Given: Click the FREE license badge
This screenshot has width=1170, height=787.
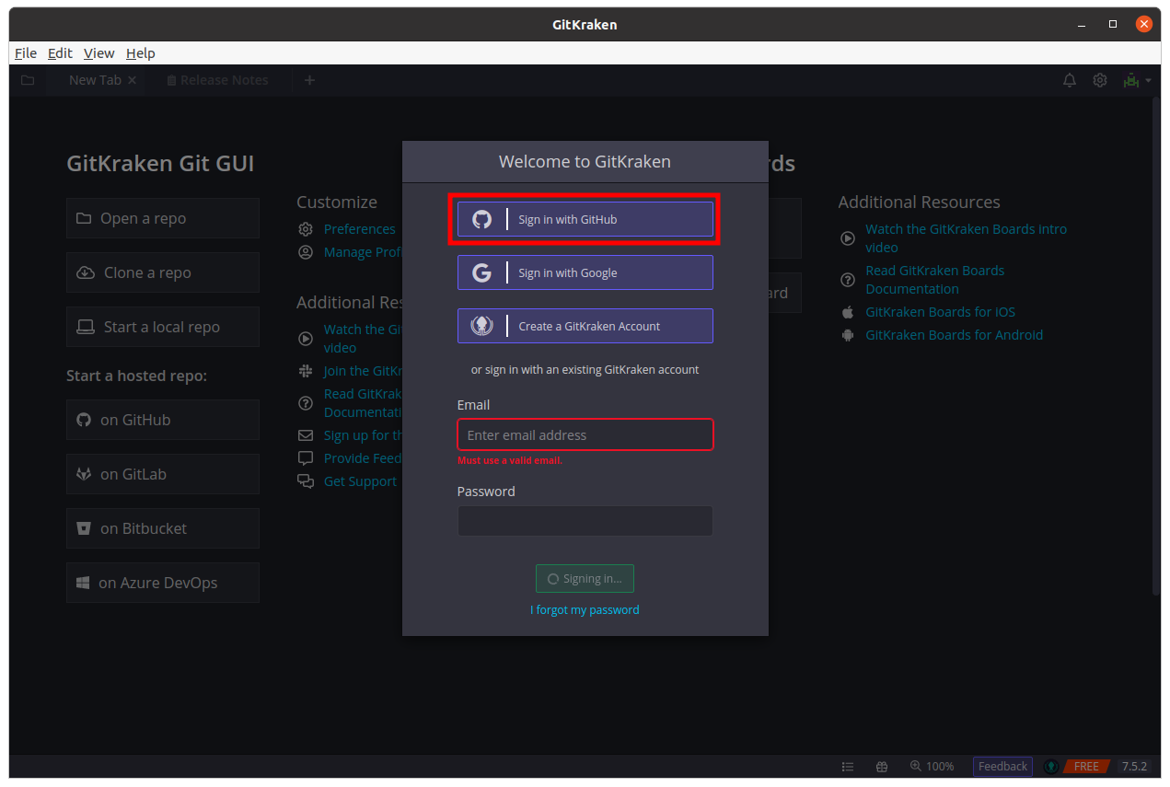Looking at the screenshot, I should [x=1086, y=766].
